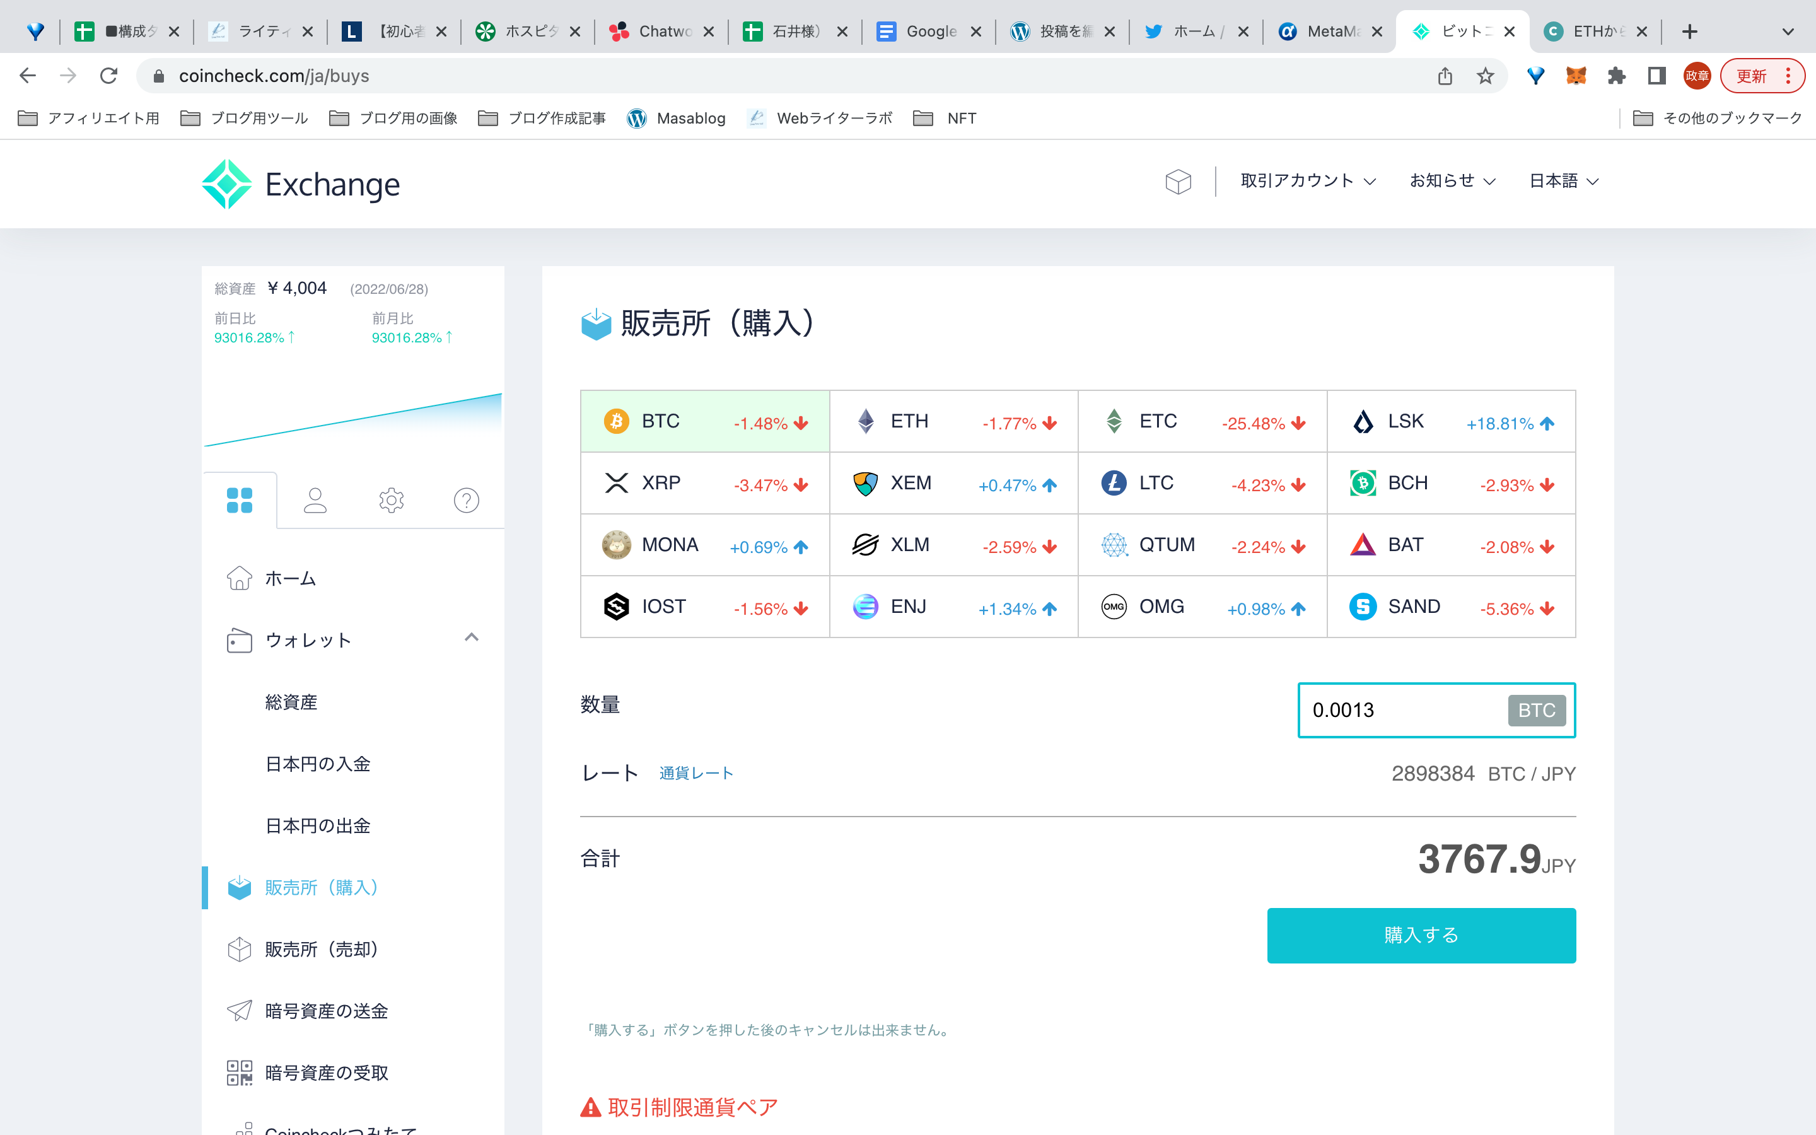Screen dimensions: 1816x1135
Task: Click the address bar URL
Action: 274,76
